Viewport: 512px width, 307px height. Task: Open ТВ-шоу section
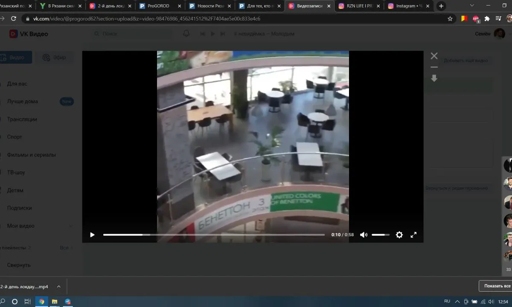[16, 173]
